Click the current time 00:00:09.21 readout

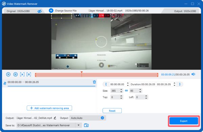point(168,74)
